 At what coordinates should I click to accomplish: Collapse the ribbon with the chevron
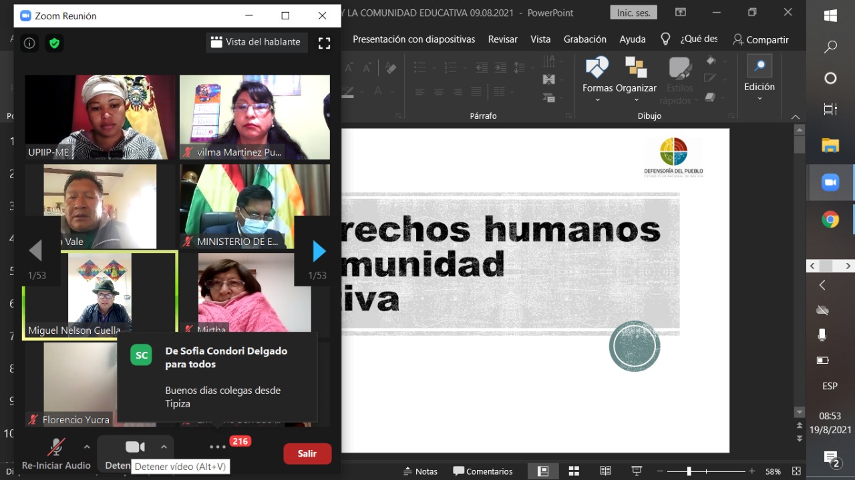796,116
